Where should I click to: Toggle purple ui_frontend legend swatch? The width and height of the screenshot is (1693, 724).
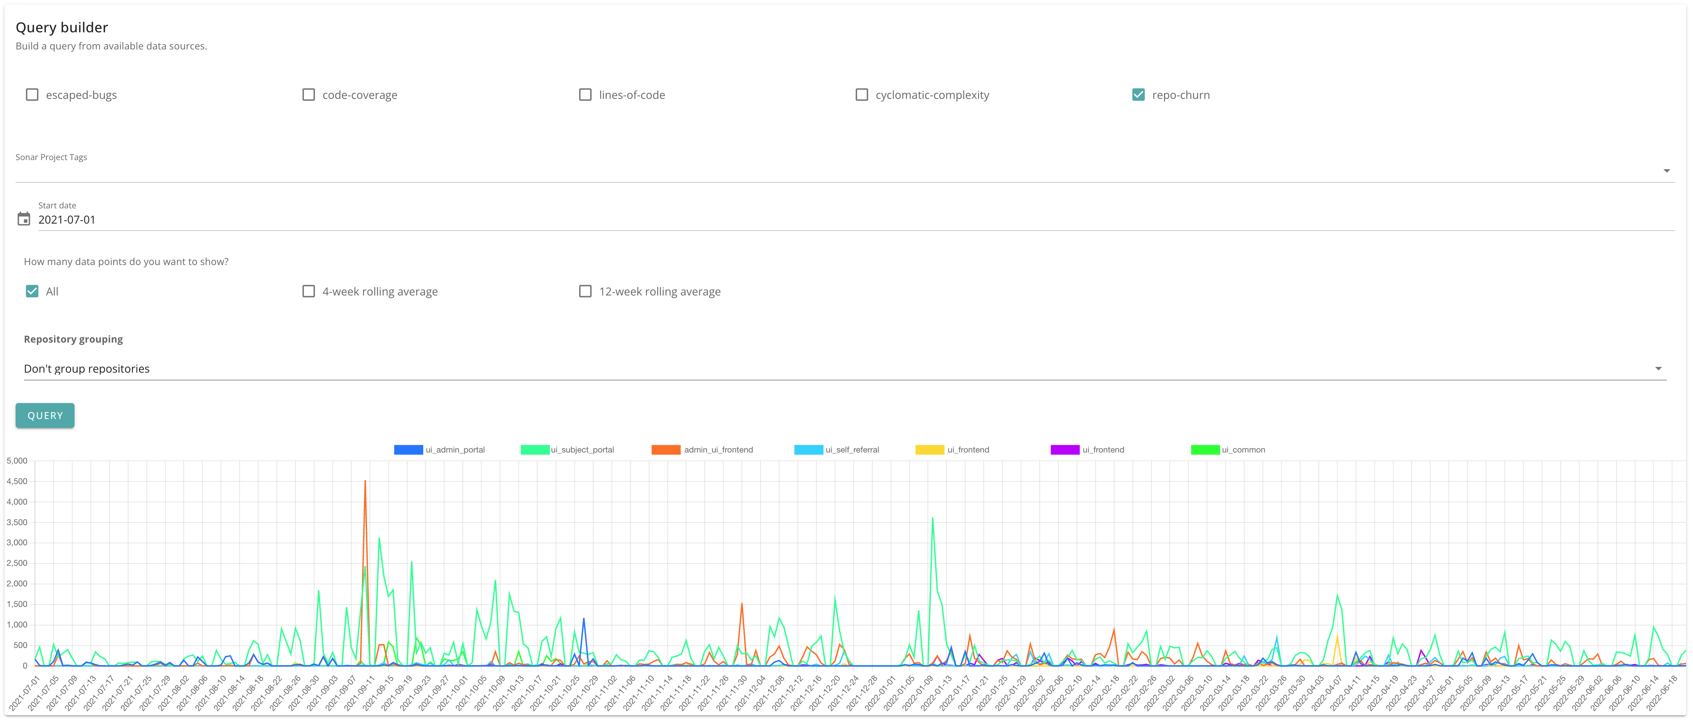[x=1065, y=450]
